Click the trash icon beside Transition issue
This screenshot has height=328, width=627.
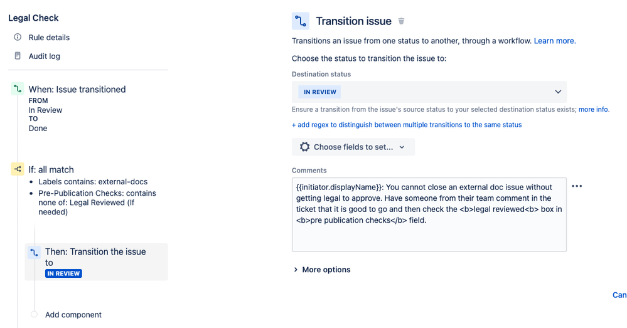coord(401,21)
